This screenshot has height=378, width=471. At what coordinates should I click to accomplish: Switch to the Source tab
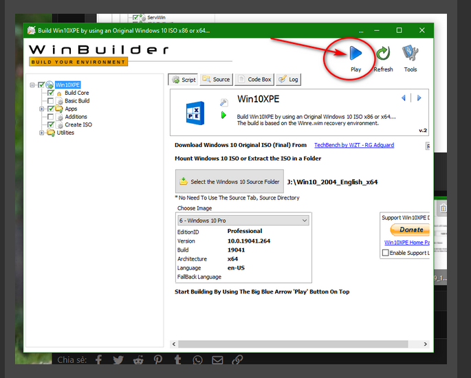pos(217,80)
